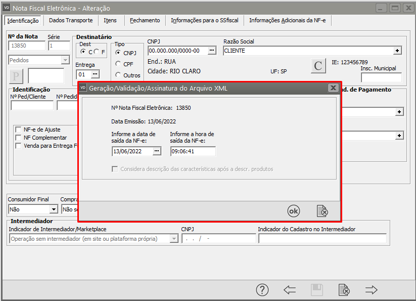Enable the NF Complementar checkbox
416x301 pixels.
coord(19,138)
